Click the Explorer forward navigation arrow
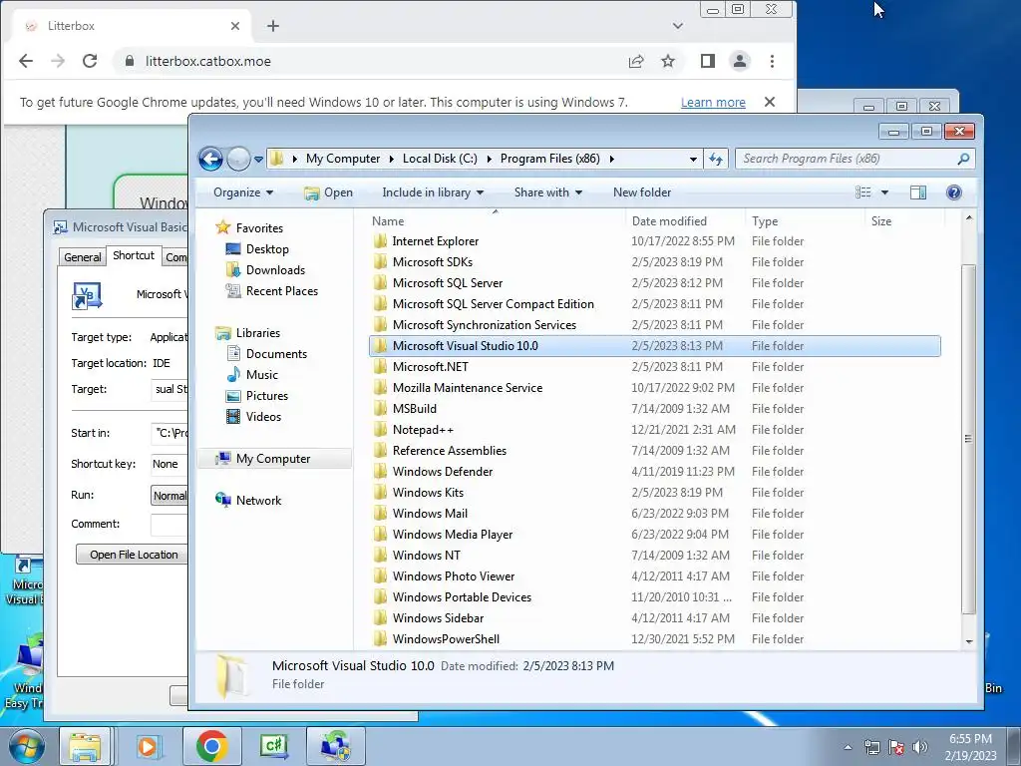Image resolution: width=1021 pixels, height=766 pixels. point(238,159)
